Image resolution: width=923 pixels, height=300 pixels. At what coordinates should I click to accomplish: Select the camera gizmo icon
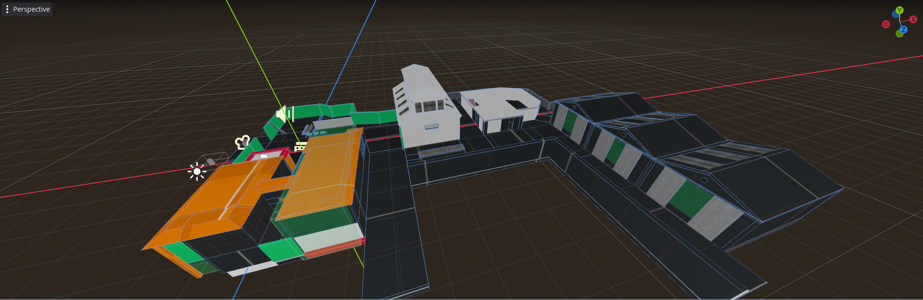242,142
